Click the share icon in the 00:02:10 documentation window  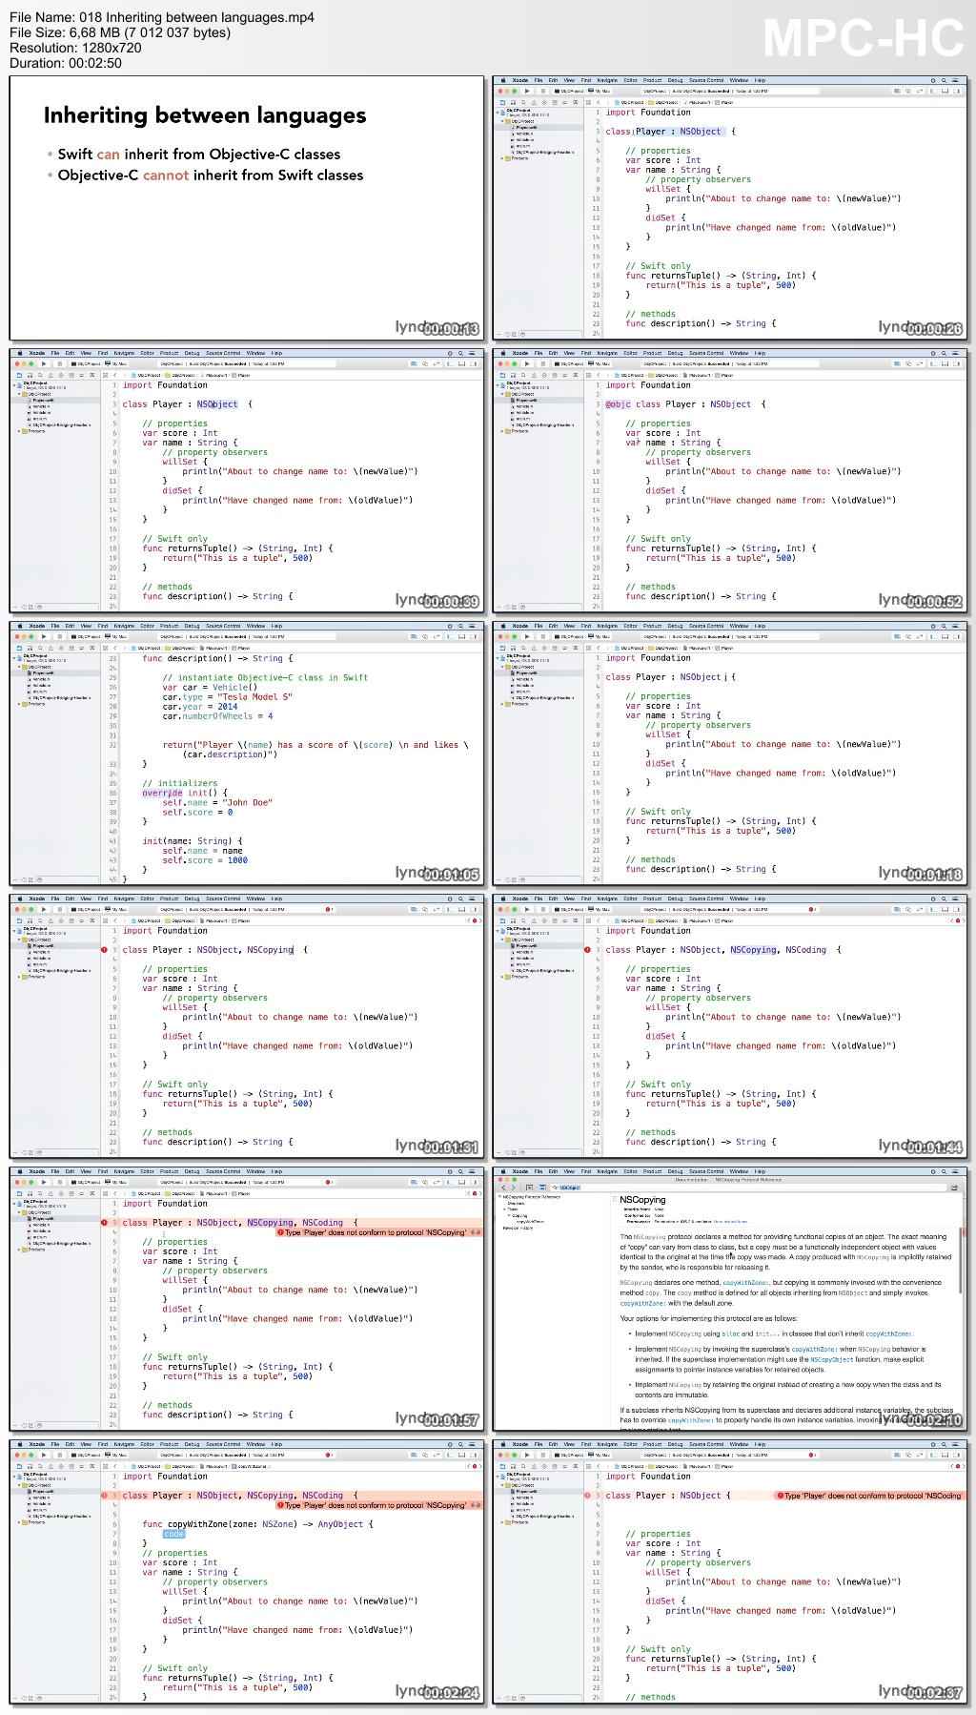coord(954,1188)
